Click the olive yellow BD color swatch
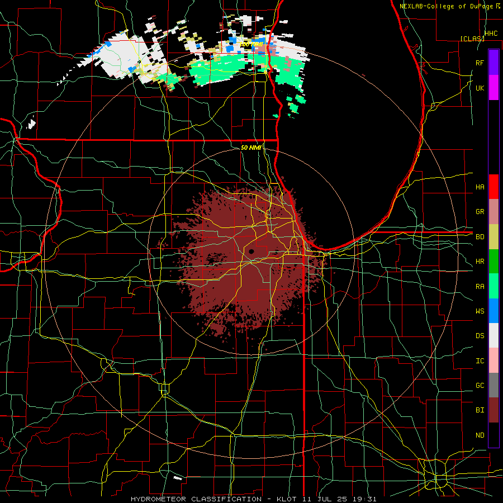Screen dimensions: 503x503 coord(493,237)
